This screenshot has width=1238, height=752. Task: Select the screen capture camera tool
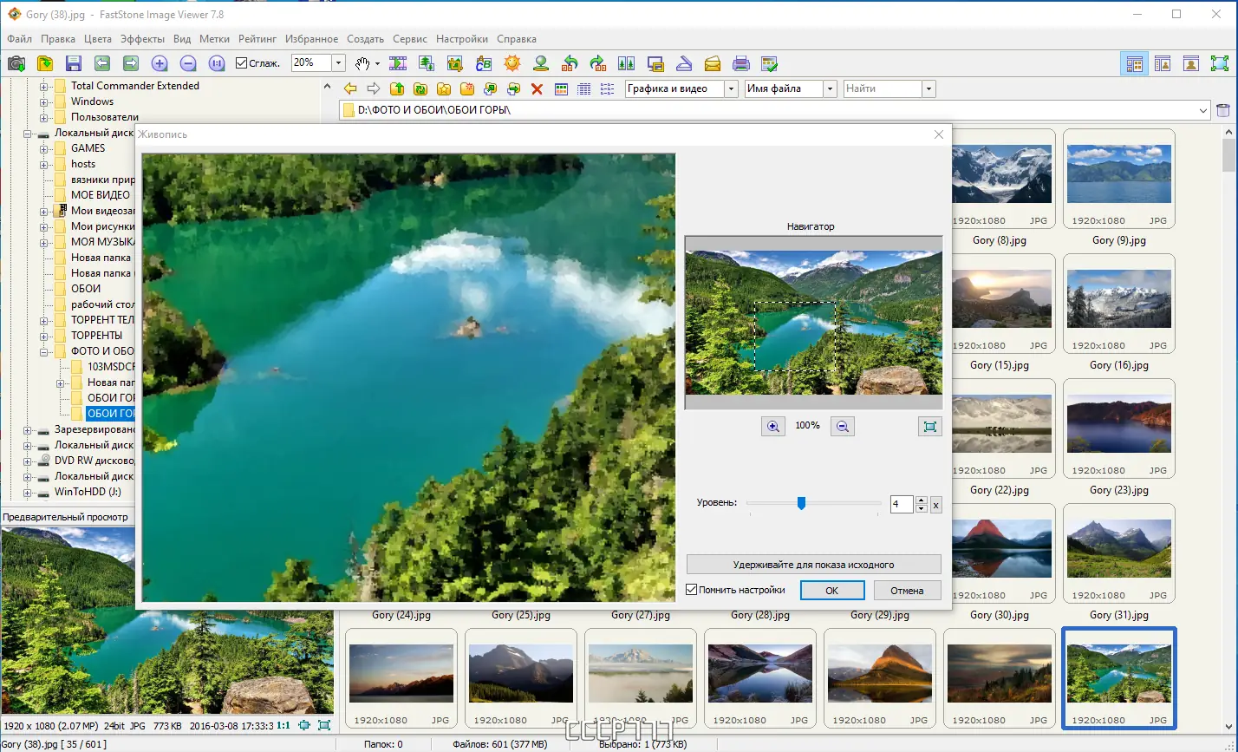coord(15,62)
